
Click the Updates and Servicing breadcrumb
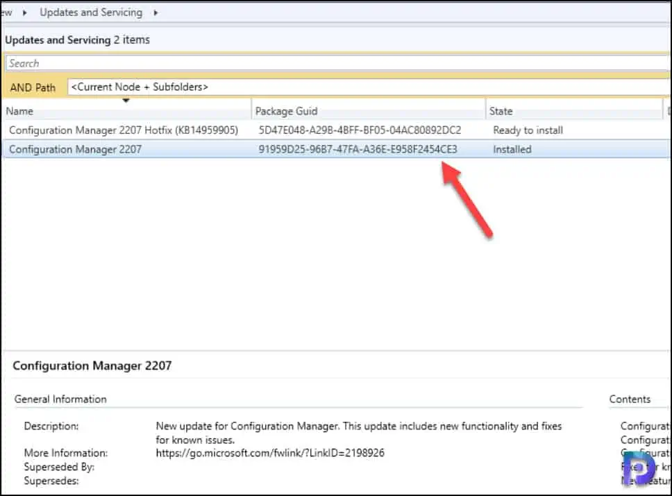[x=91, y=12]
